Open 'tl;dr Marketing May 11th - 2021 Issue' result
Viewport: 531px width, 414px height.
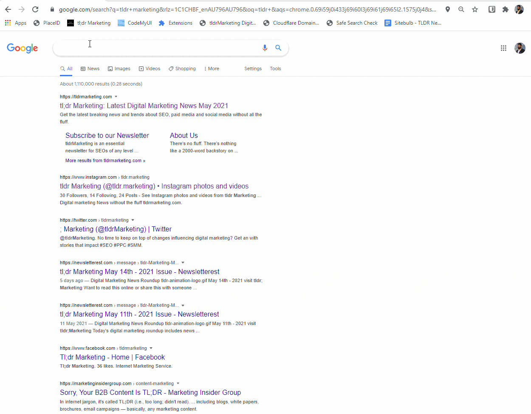click(139, 314)
